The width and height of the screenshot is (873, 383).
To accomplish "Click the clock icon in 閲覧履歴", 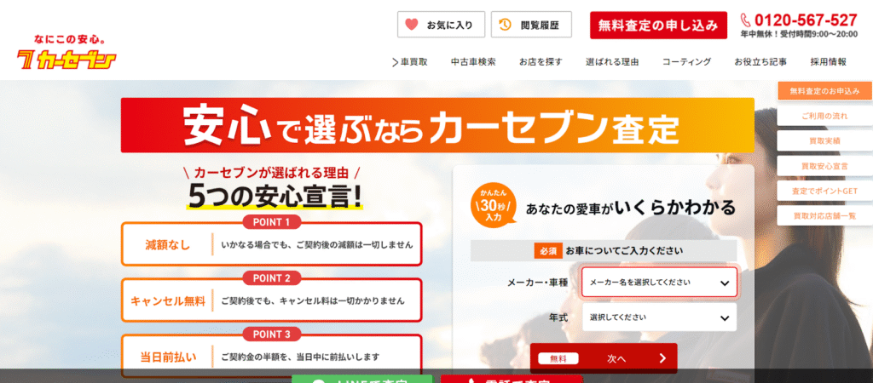I will (x=505, y=25).
